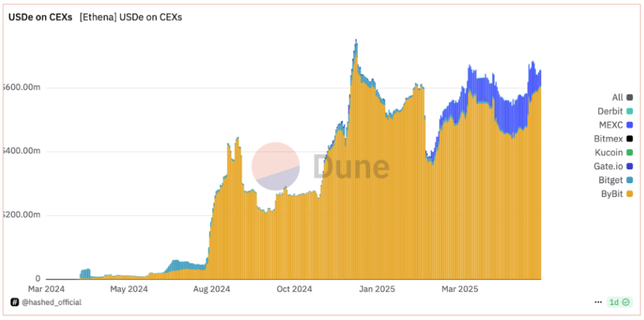Click the 'USDe on CEXs' chart title
644x320 pixels.
tap(40, 17)
